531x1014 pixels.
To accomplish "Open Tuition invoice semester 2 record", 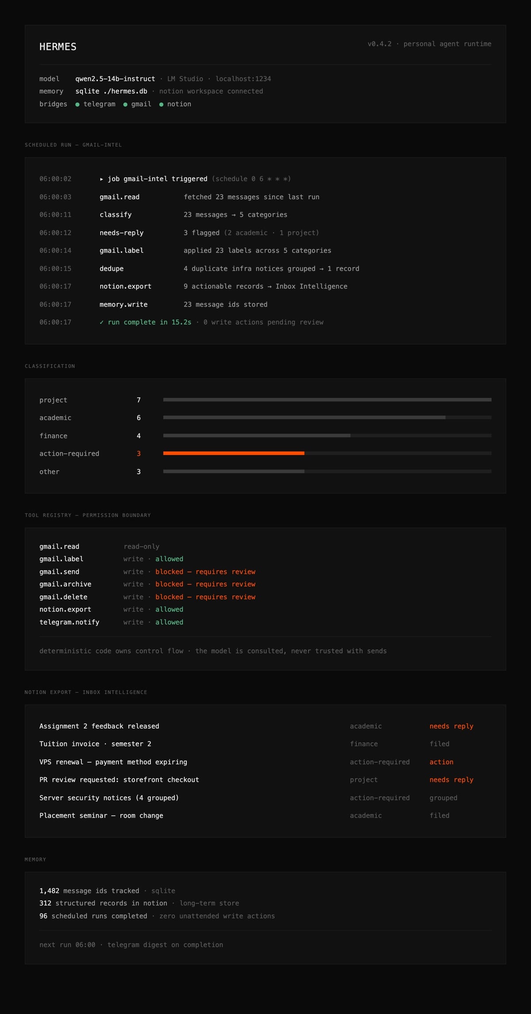I will point(265,744).
